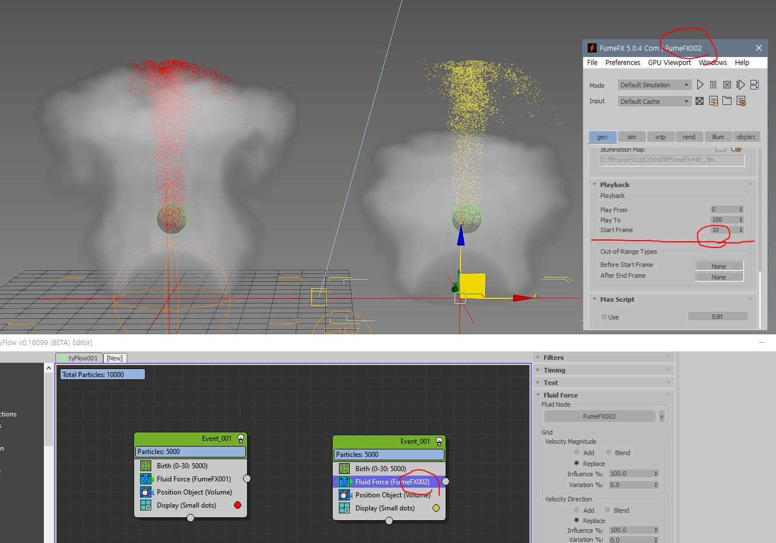
Task: Open the FumeFX network/batch simulation icon
Action: (754, 84)
